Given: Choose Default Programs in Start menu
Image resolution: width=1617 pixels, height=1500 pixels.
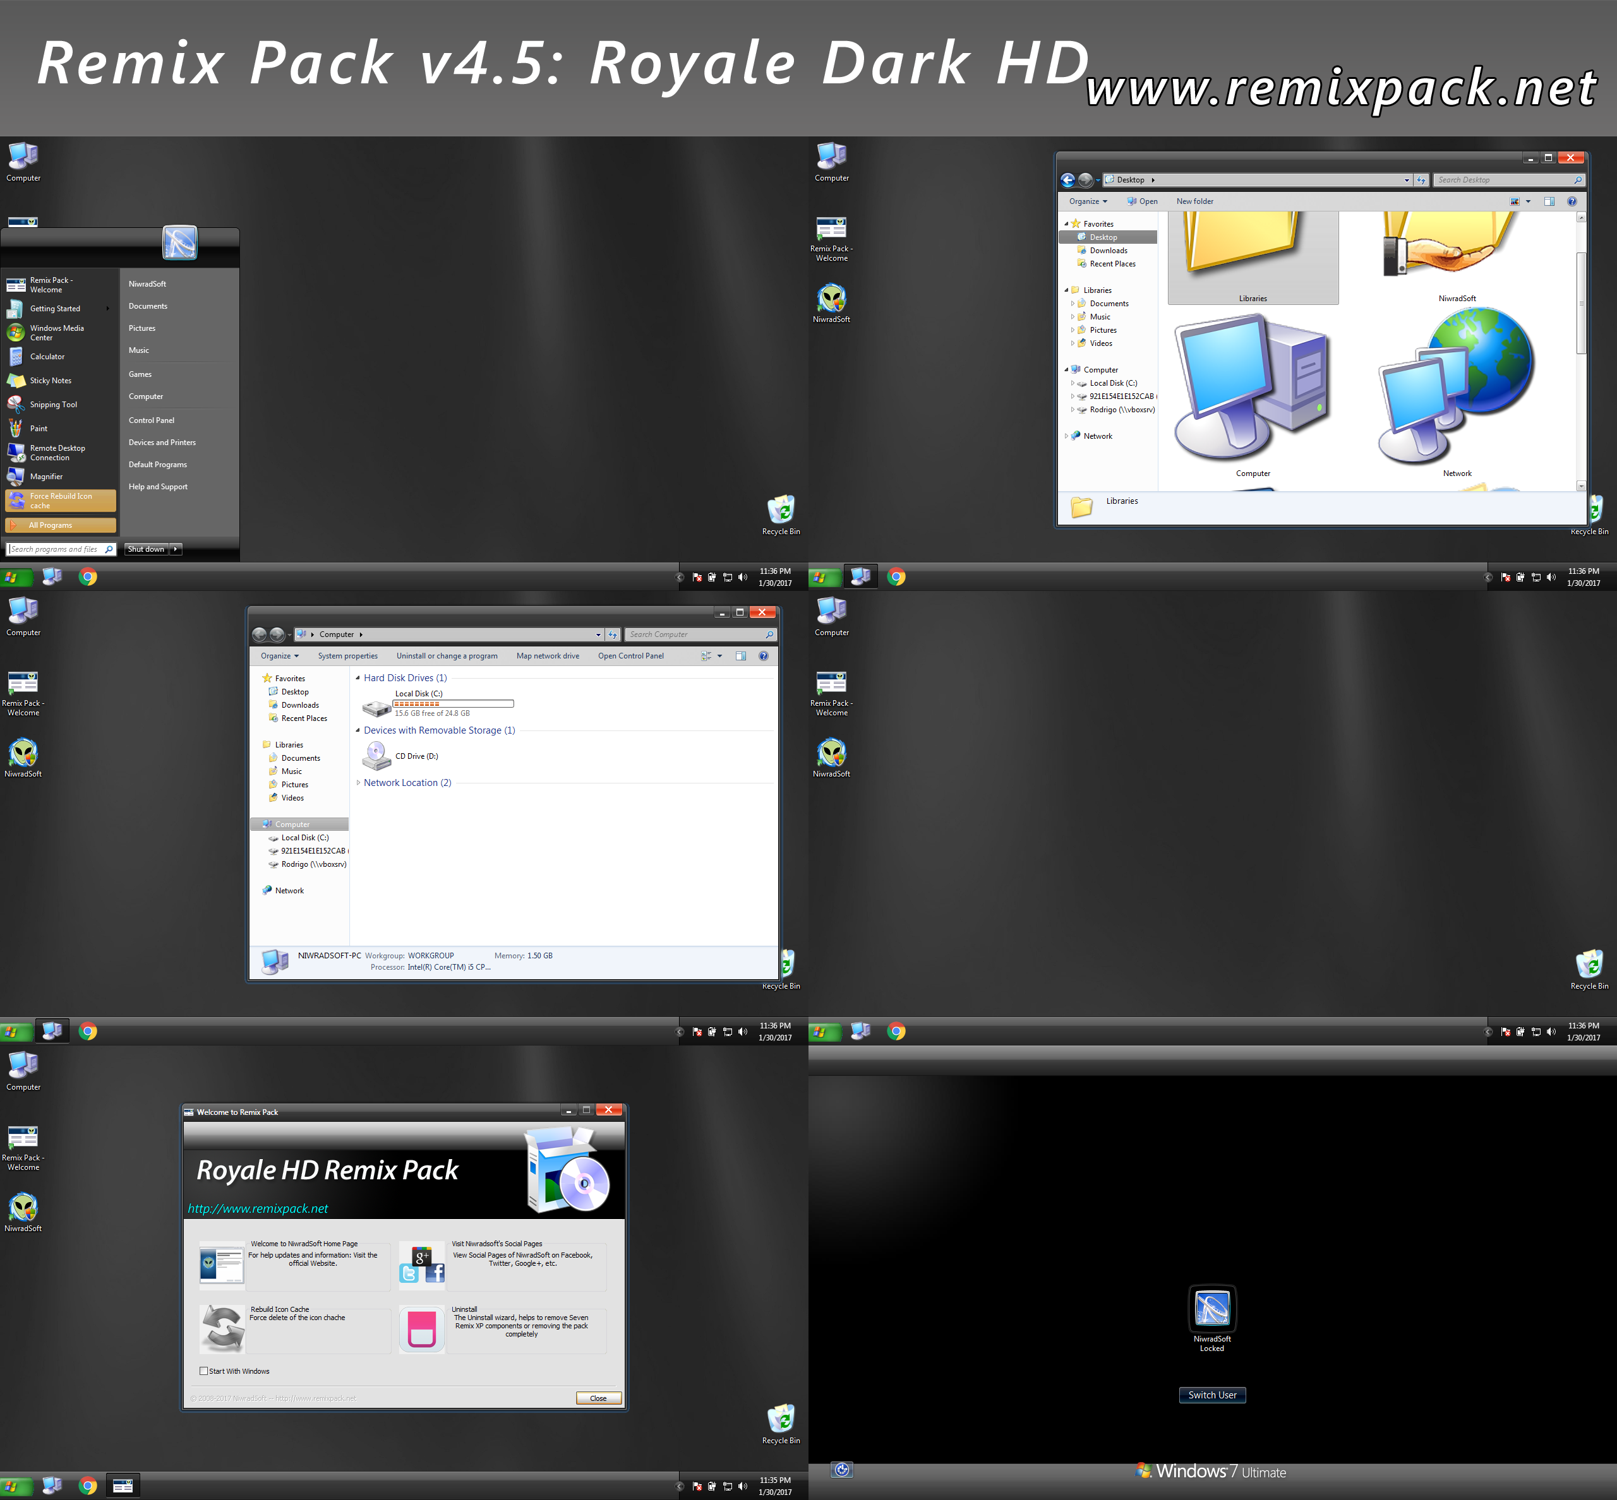Looking at the screenshot, I should click(x=157, y=464).
